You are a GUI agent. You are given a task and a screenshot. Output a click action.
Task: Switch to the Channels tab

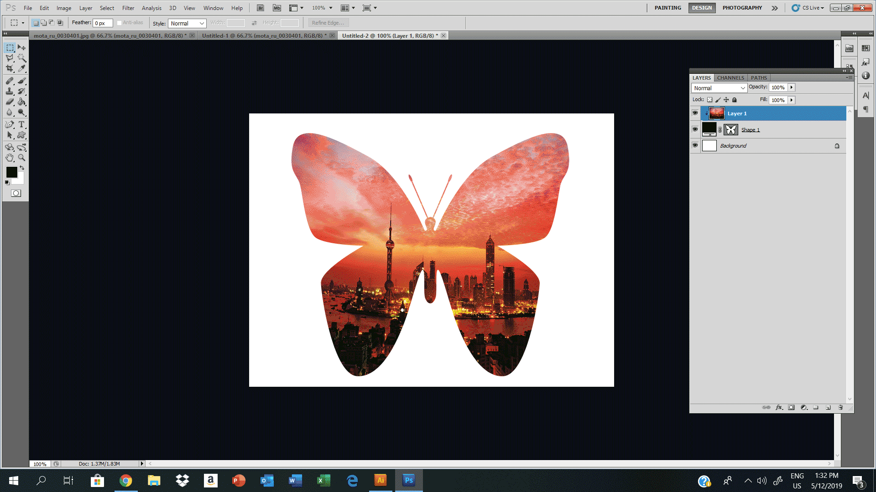730,77
